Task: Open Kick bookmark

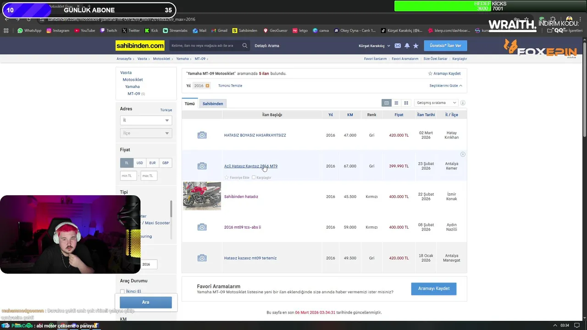Action: [x=151, y=31]
